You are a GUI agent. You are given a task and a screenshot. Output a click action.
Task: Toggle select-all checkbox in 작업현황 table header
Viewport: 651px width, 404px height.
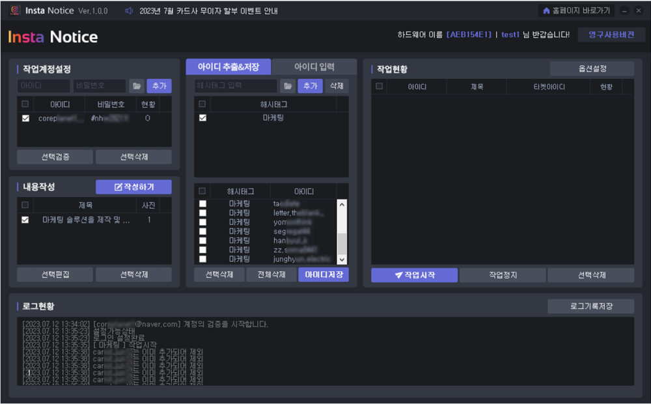click(379, 86)
